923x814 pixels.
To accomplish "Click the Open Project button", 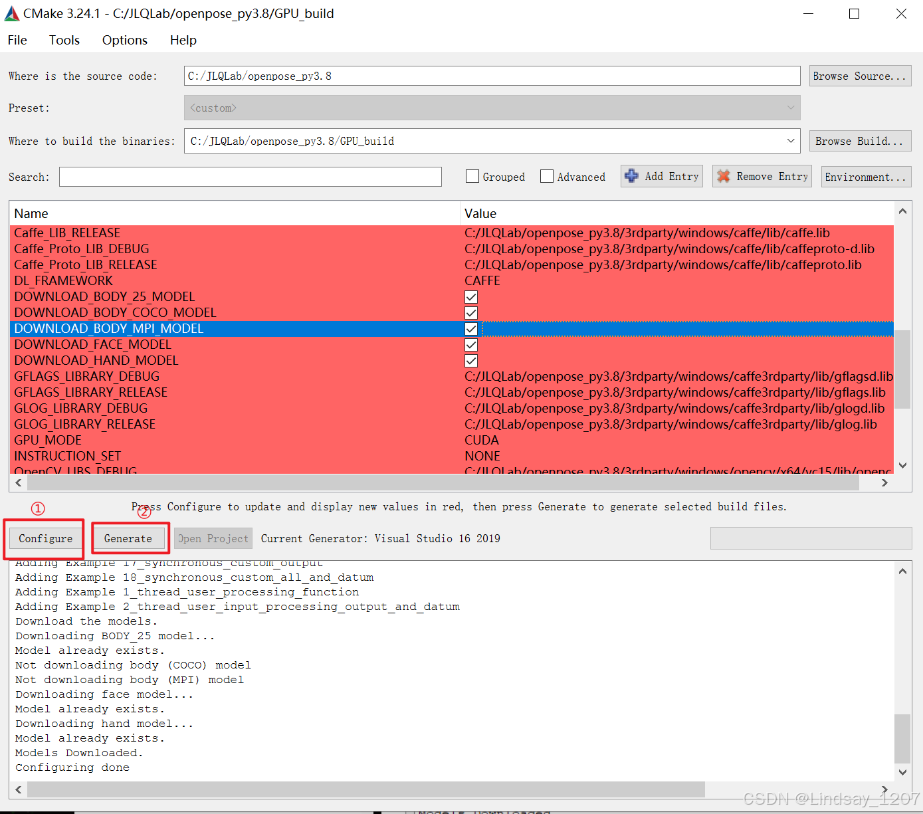I will point(213,538).
